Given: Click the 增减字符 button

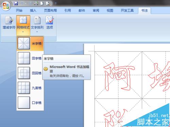Looking at the screenshot, I should click(x=9, y=23).
